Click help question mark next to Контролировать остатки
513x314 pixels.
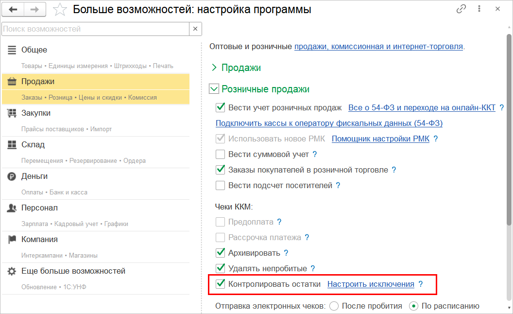[421, 284]
